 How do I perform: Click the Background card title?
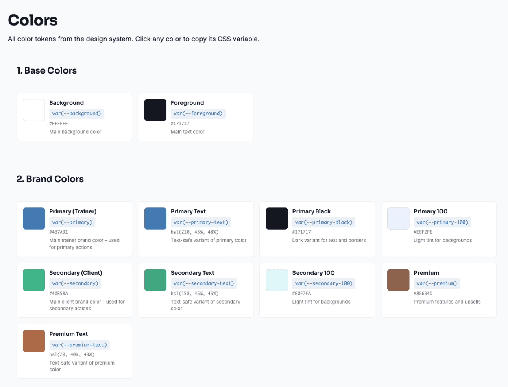[67, 103]
